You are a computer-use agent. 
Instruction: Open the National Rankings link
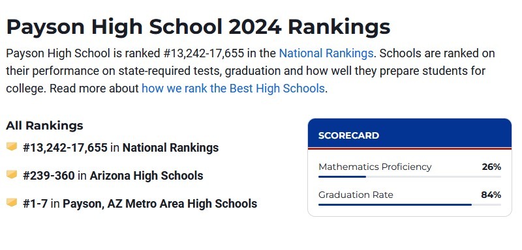326,53
